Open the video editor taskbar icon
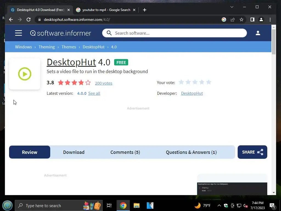 150,206
